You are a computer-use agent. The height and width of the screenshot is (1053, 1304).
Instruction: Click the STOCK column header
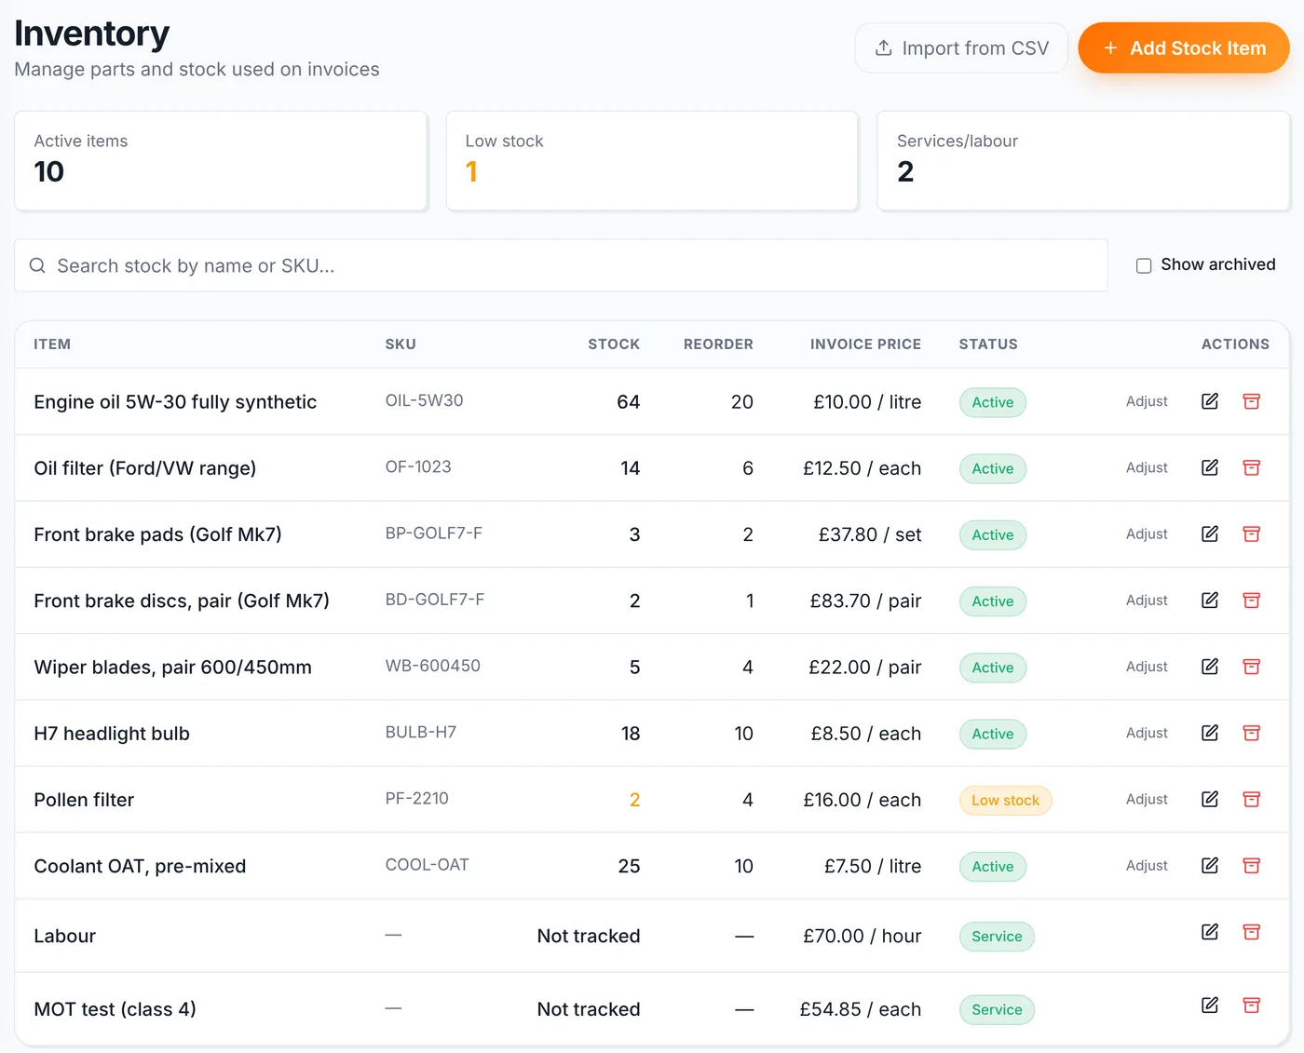(614, 344)
